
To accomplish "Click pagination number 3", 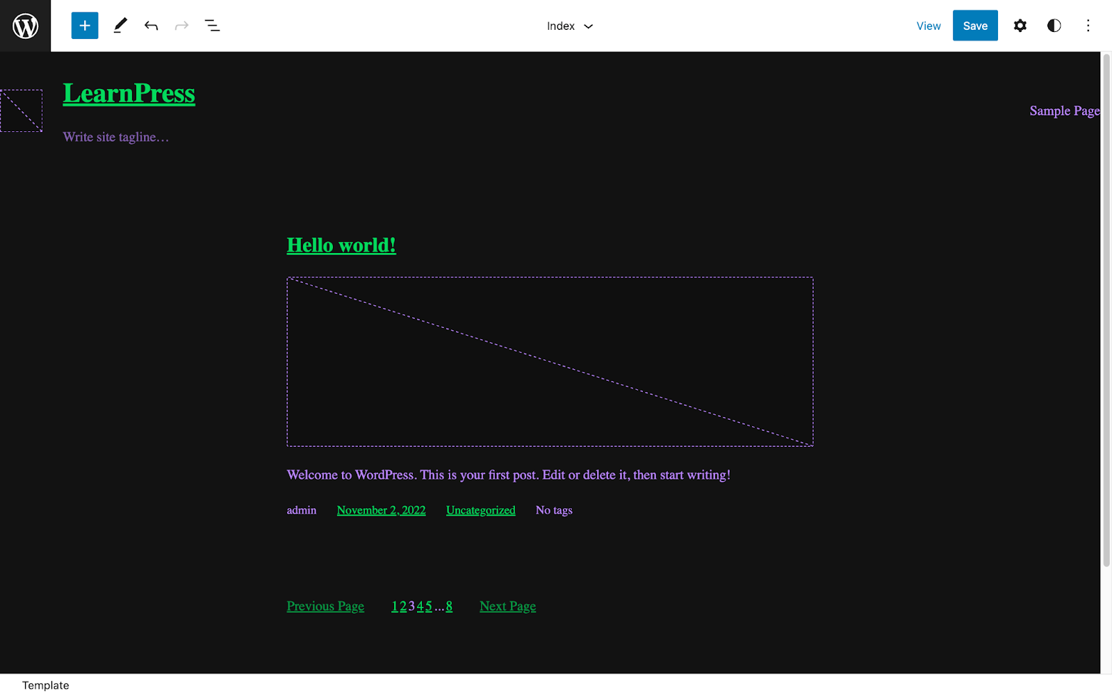I will pos(411,606).
